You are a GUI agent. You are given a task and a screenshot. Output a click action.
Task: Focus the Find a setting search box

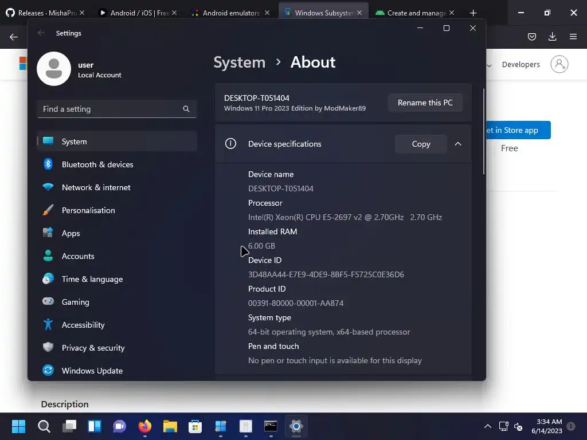point(117,109)
